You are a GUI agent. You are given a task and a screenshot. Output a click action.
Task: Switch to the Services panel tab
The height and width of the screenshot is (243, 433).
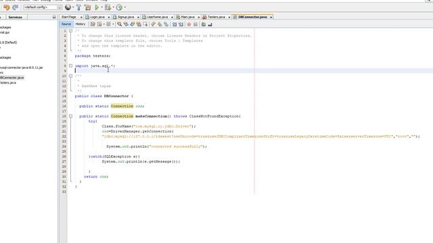(x=15, y=17)
